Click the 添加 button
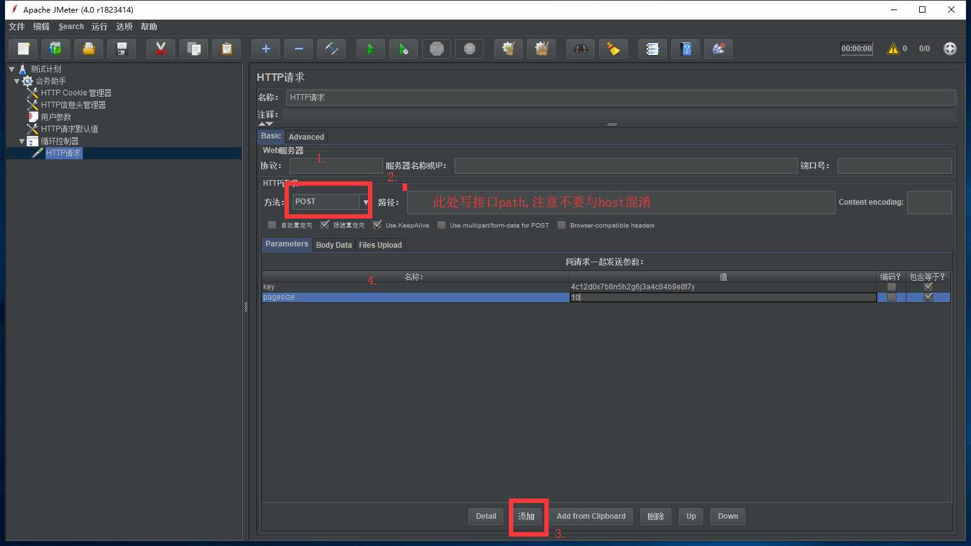 pyautogui.click(x=527, y=516)
